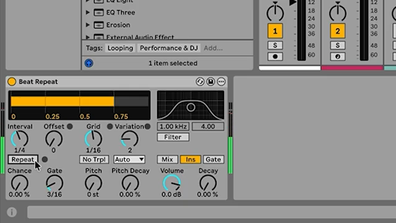This screenshot has height=223, width=396.
Task: Click the Erosion label in browser
Action: tap(118, 25)
